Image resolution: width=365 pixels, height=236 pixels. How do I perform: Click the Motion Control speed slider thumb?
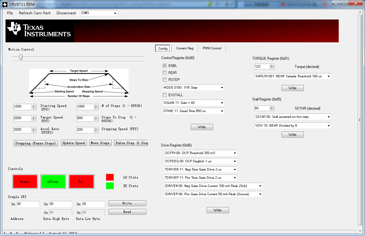coord(21,57)
